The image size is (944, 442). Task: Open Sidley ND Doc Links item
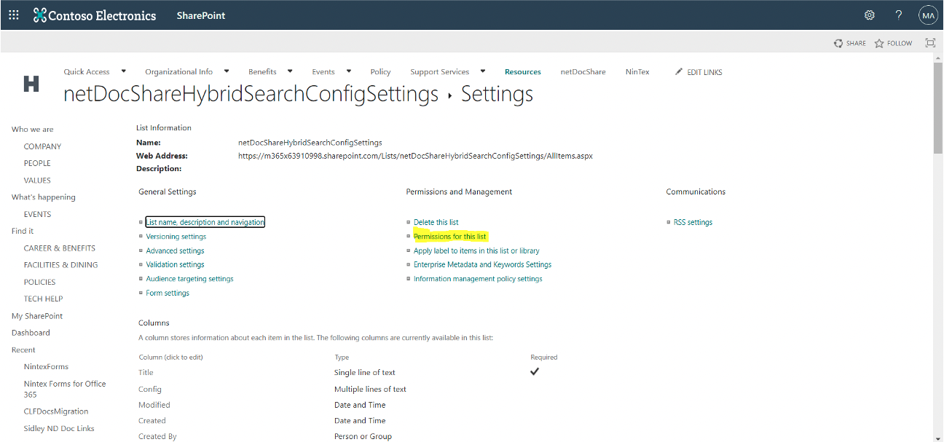tap(59, 429)
